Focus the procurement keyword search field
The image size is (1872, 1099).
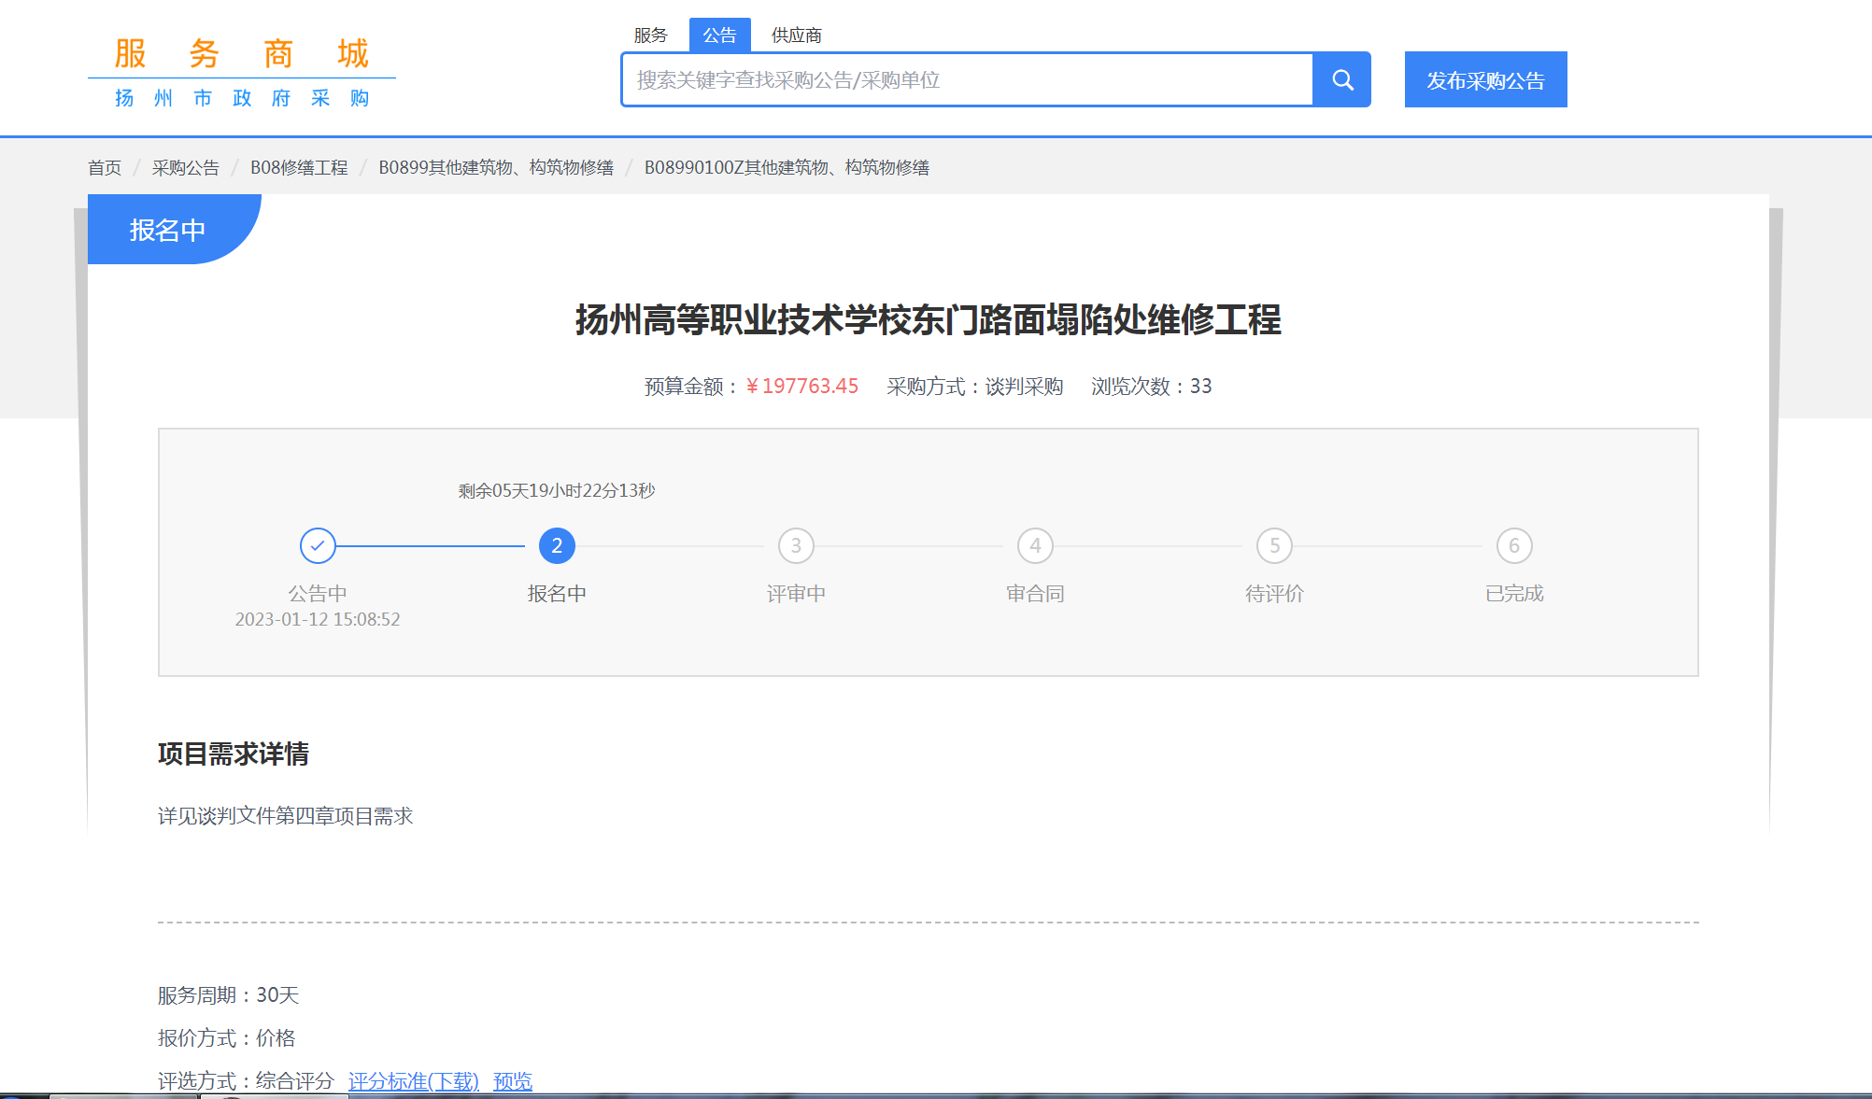[x=967, y=80]
